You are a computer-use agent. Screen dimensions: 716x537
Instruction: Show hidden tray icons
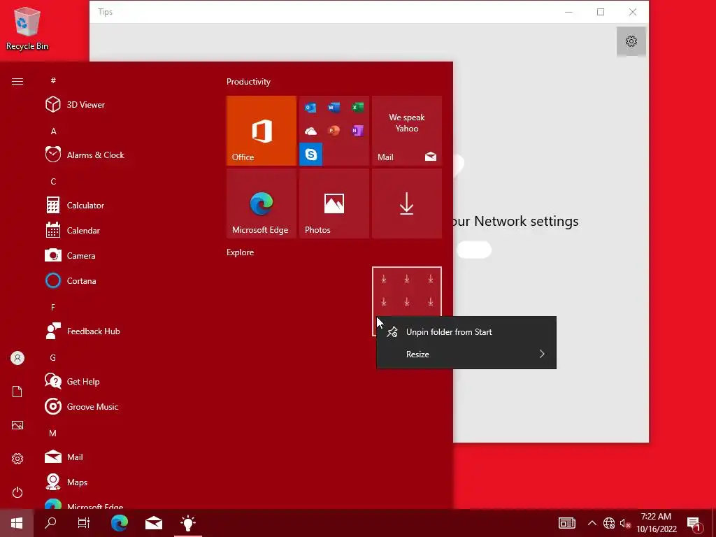point(592,523)
